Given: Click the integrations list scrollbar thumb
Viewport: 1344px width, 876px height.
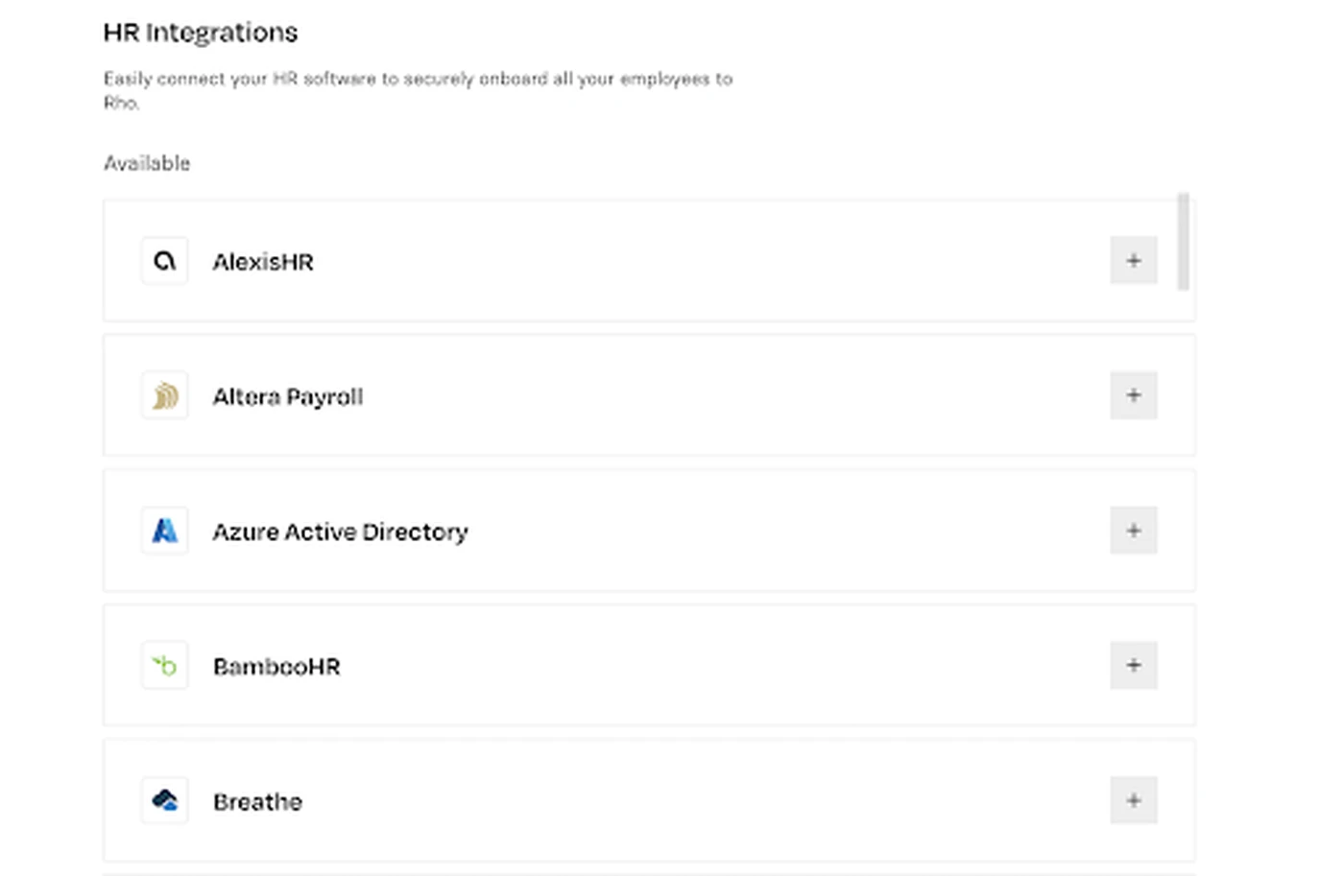Looking at the screenshot, I should coord(1184,241).
